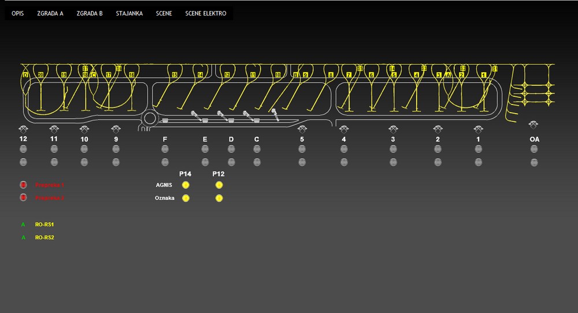The image size is (578, 313).
Task: Click the floodlight mast icon above 12
Action: (23, 129)
